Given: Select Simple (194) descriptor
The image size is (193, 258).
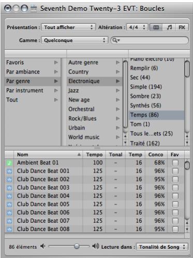Looking at the screenshot, I should click(156, 87).
